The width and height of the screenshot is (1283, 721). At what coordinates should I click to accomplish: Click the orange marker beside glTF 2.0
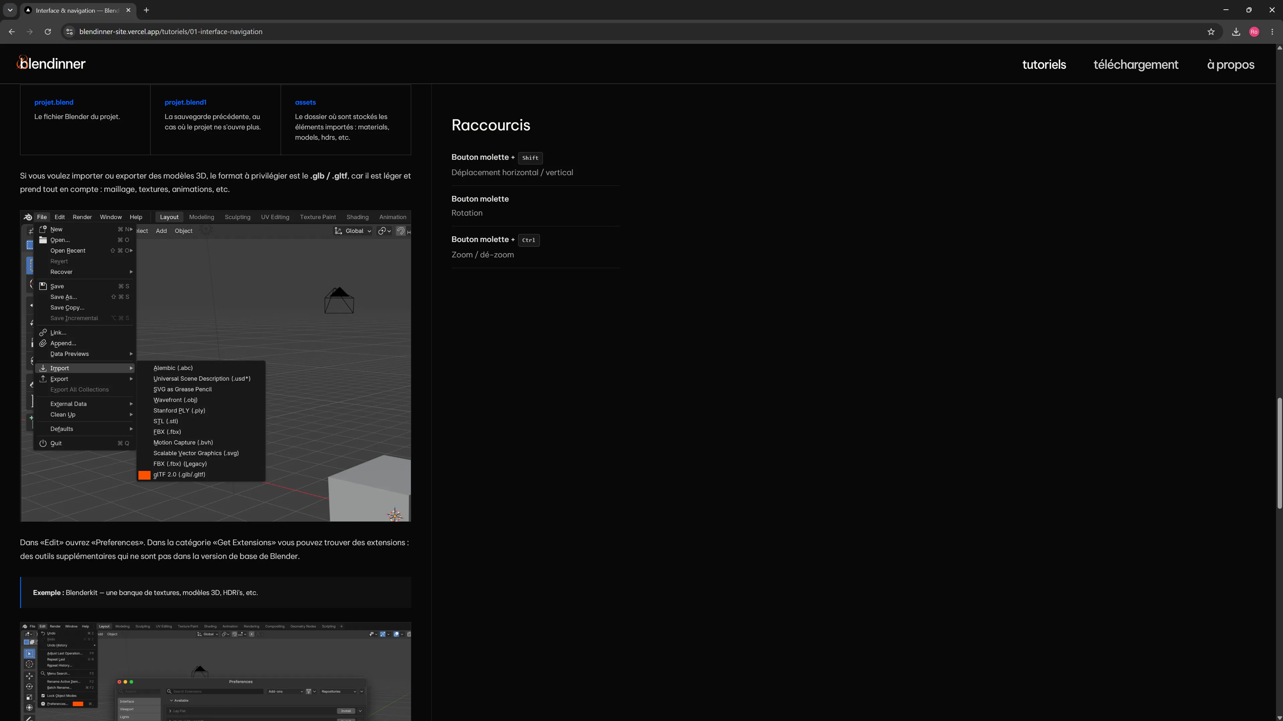point(144,475)
